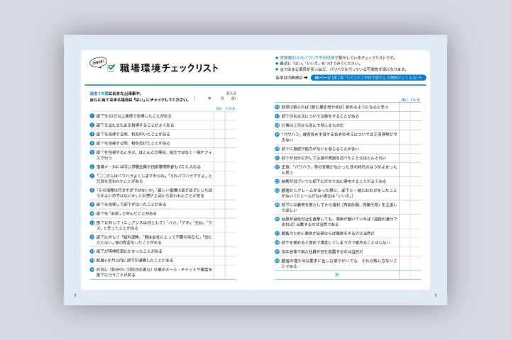Click text 部下を60分以上連続で指導したことがある
Image resolution: width=511 pixels, height=340 pixels.
coord(134,115)
